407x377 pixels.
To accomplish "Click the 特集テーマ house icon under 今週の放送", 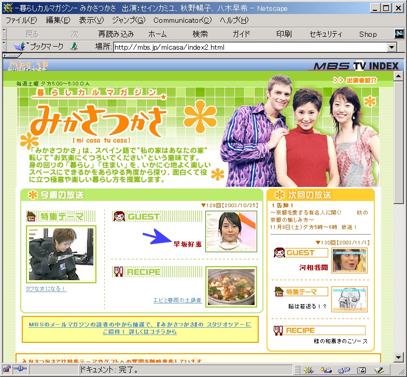I will pos(31,216).
